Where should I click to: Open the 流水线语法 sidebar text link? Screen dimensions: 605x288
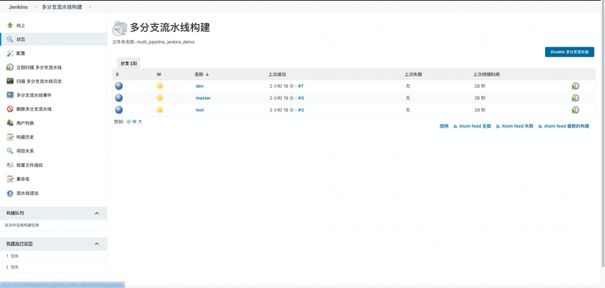click(x=27, y=193)
